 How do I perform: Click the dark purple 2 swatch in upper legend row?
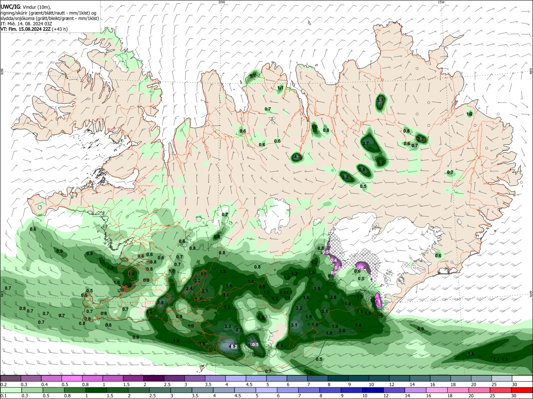pos(154,378)
